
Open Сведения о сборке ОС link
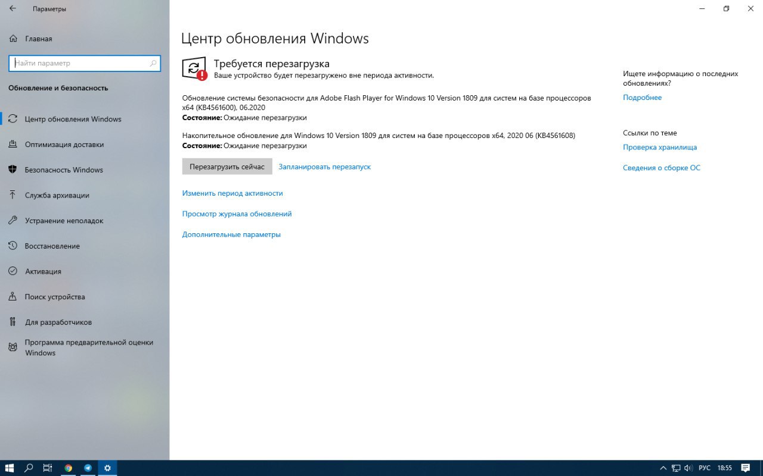click(x=662, y=168)
